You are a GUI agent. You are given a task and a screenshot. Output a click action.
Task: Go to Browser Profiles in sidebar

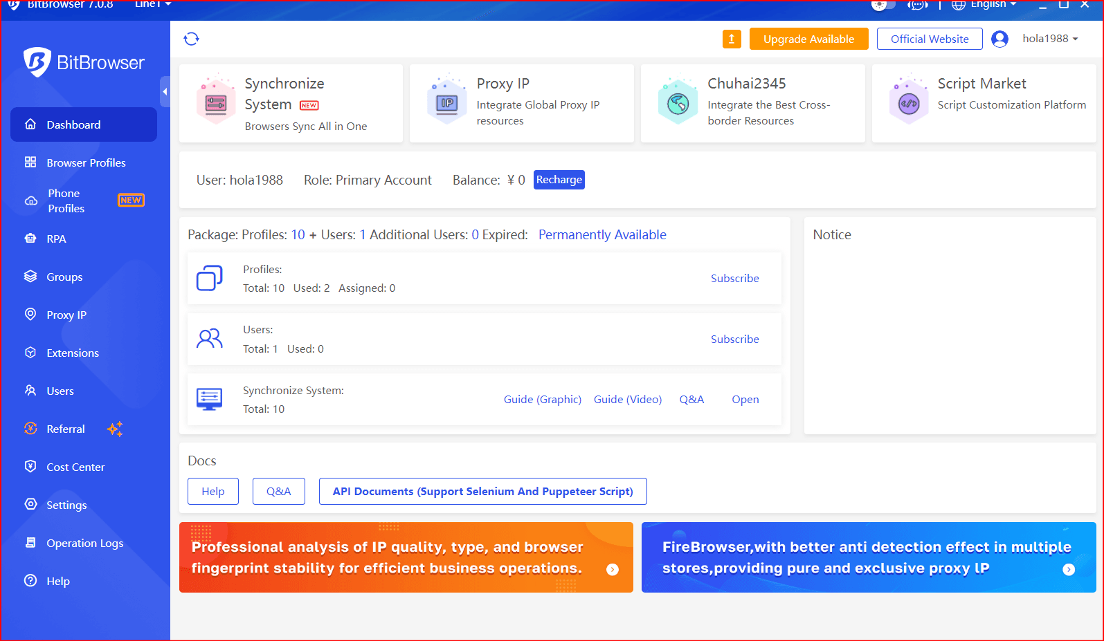(x=86, y=162)
